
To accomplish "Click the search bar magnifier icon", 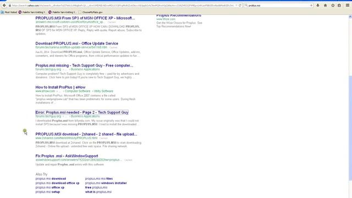I will click(246, 5).
